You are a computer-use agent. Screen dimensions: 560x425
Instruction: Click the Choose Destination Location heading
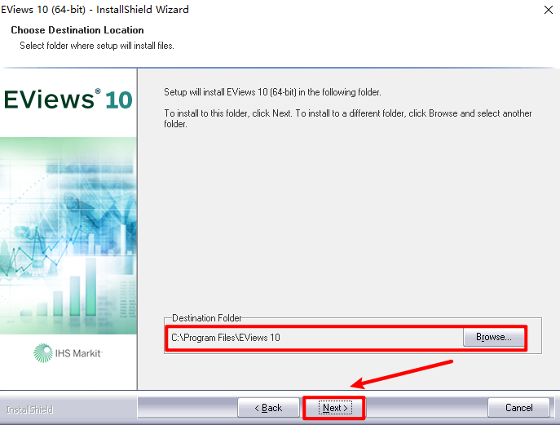77,30
